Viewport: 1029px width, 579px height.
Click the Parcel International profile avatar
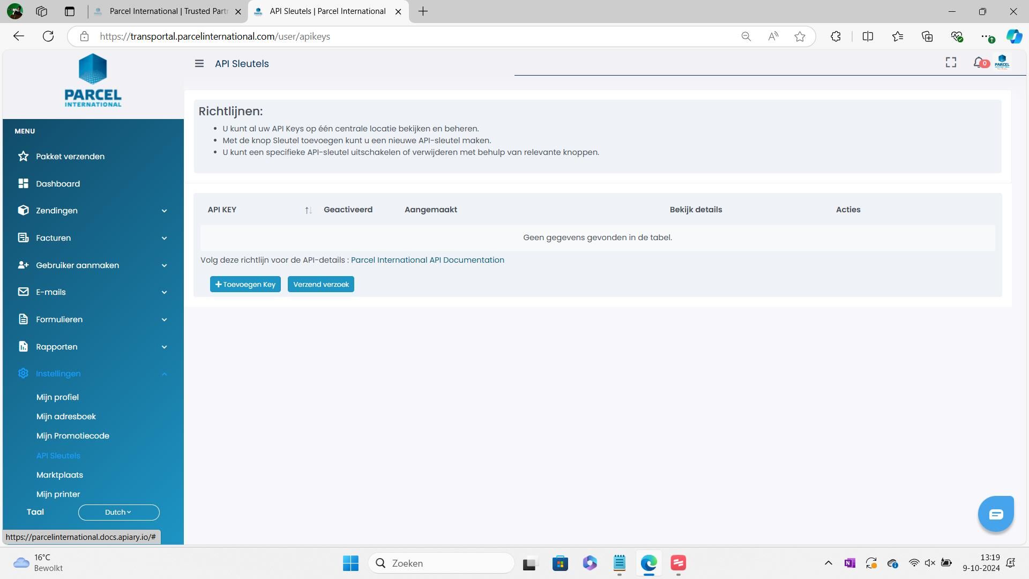1002,63
